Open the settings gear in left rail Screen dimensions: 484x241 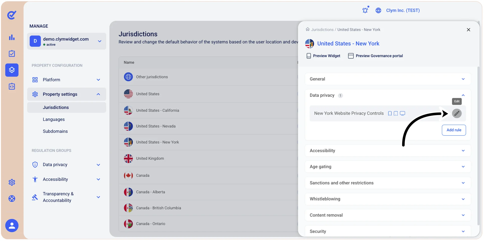pos(12,182)
